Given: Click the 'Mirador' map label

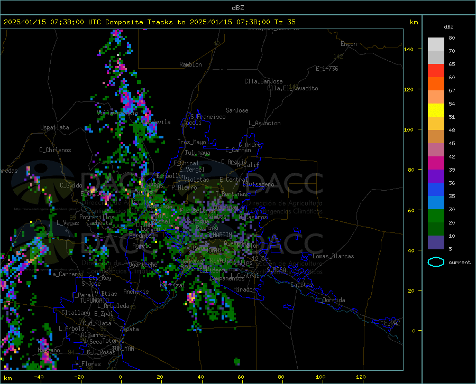Looking at the screenshot, I should 244,289.
